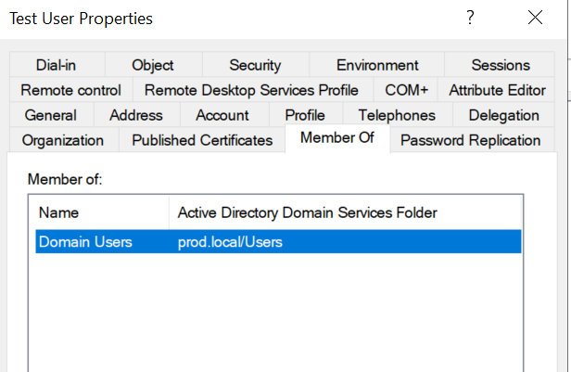Switch to the Object tab
The height and width of the screenshot is (372, 571).
pyautogui.click(x=153, y=65)
